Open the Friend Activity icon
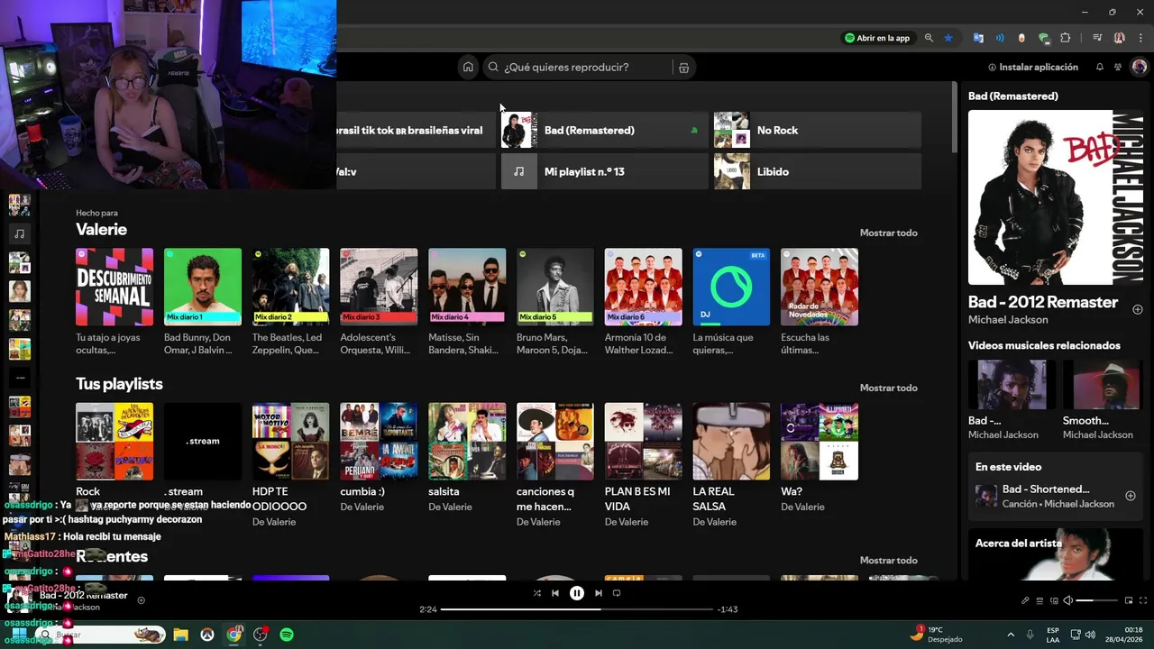The width and height of the screenshot is (1154, 649). coord(1118,67)
